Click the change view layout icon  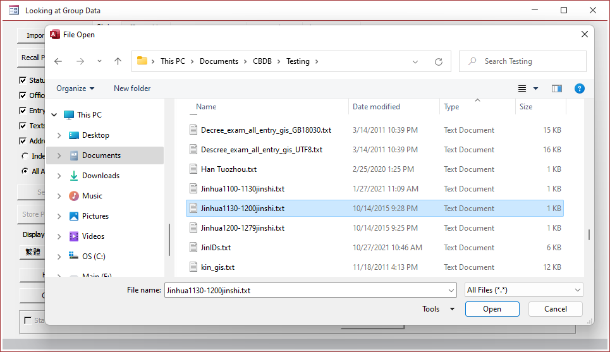pos(523,88)
